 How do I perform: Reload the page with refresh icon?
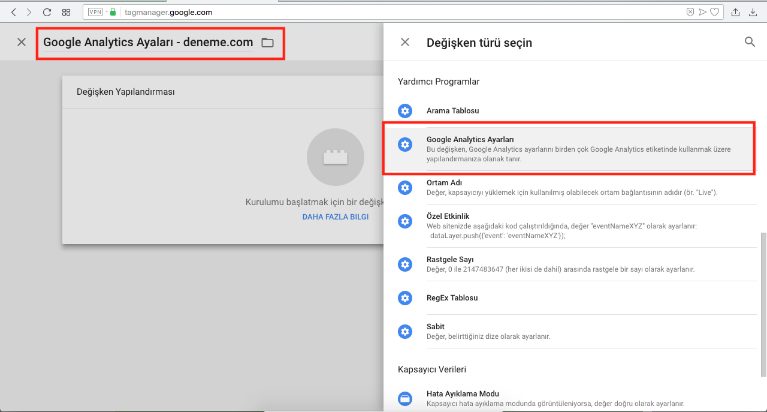tap(47, 12)
